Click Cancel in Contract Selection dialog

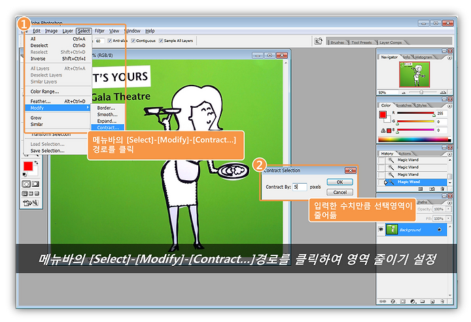click(340, 192)
